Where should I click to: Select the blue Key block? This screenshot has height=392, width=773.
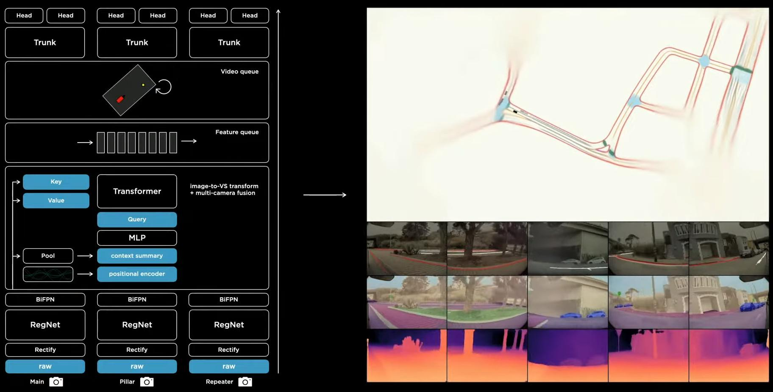(56, 182)
